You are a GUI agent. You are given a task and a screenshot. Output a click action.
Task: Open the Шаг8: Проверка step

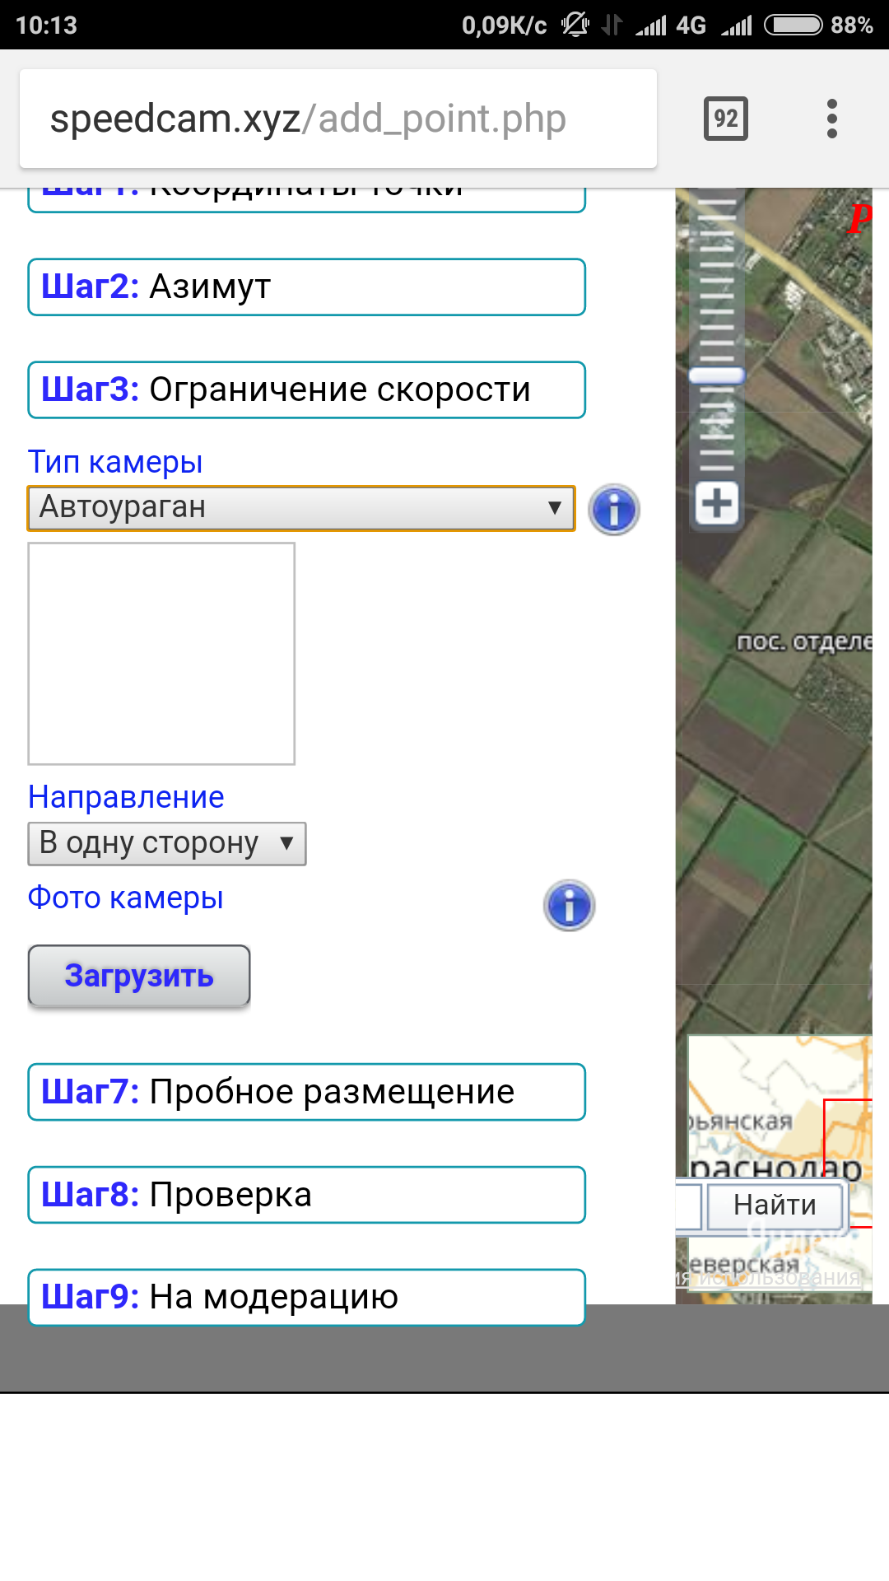pos(306,1195)
